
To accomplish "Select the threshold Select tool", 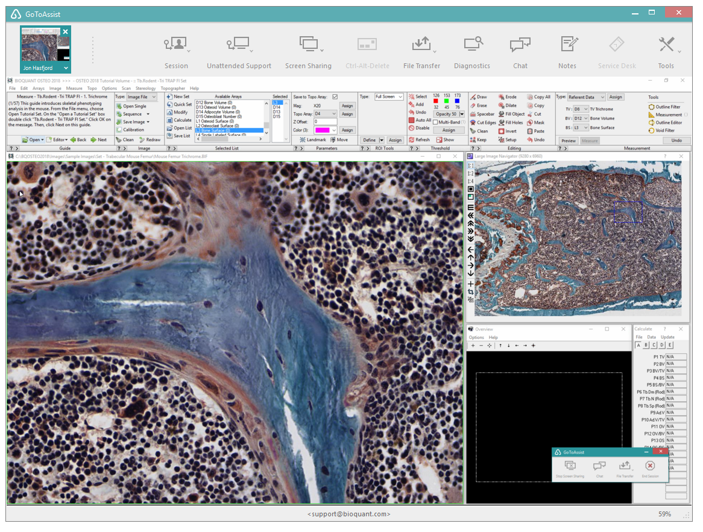I will coord(418,97).
